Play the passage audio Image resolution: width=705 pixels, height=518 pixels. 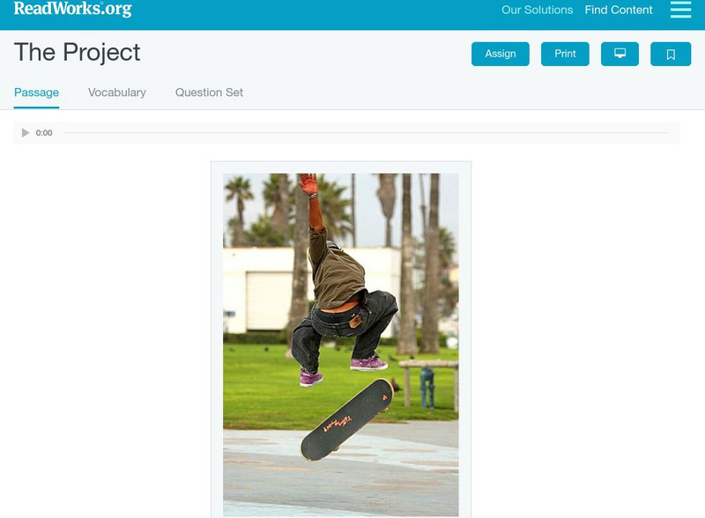click(x=26, y=133)
